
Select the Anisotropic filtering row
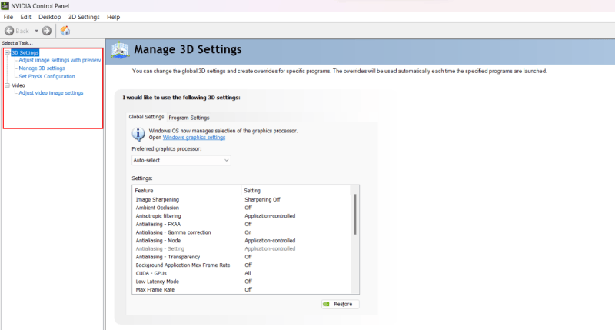pyautogui.click(x=241, y=216)
